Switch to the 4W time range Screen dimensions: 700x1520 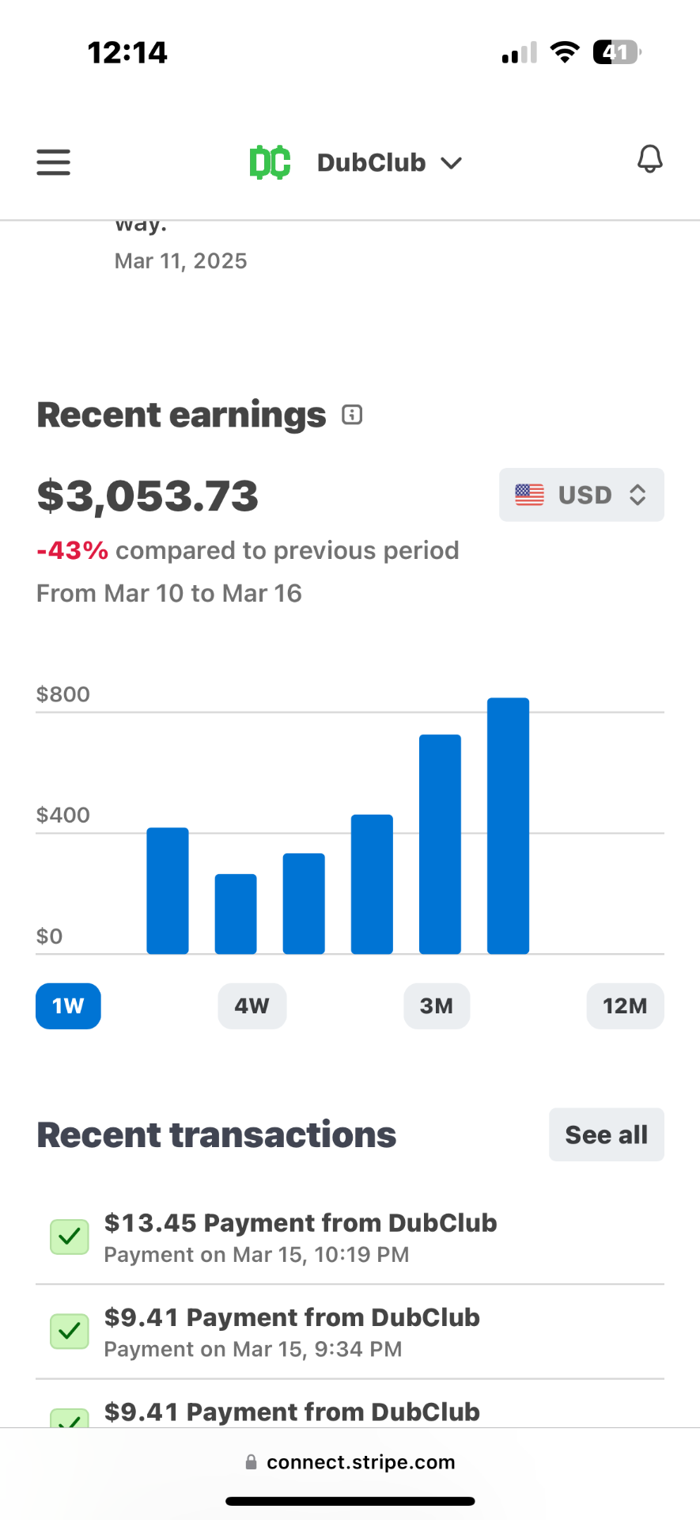click(x=252, y=1006)
